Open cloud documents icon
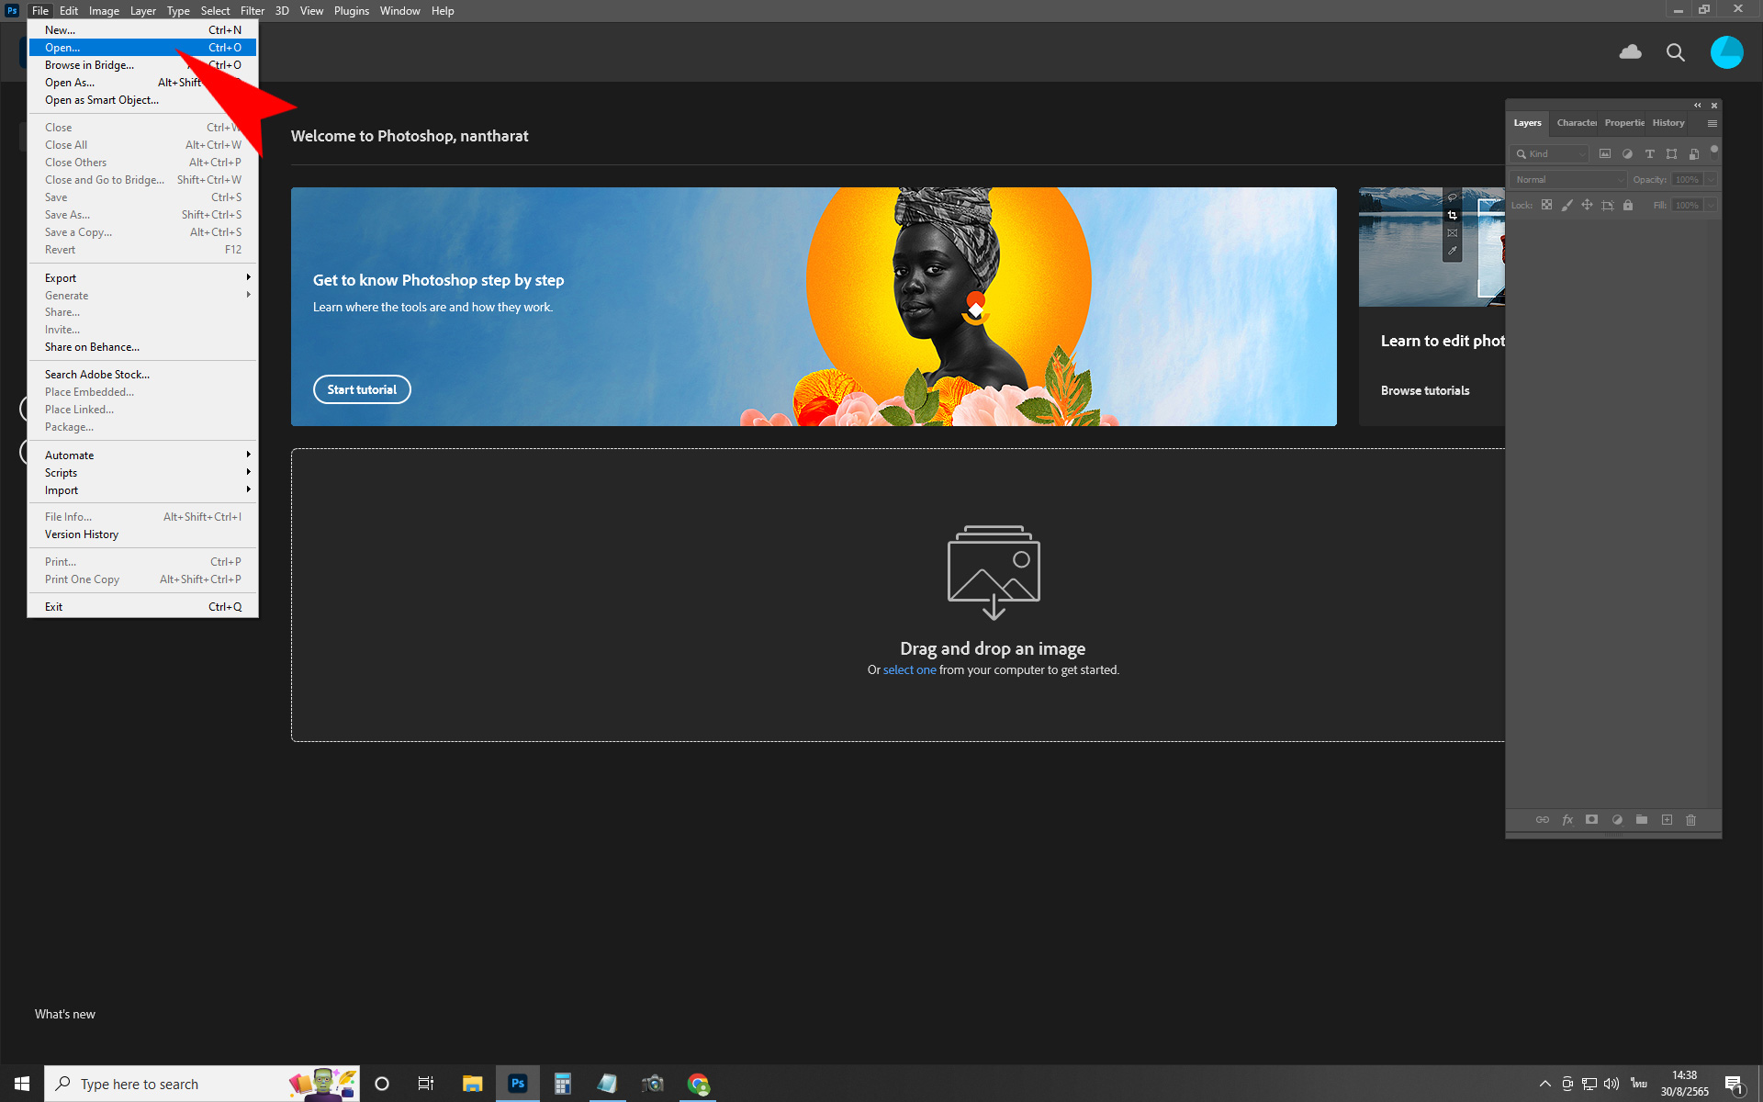Screen dimensions: 1763x1102 (x=1631, y=52)
